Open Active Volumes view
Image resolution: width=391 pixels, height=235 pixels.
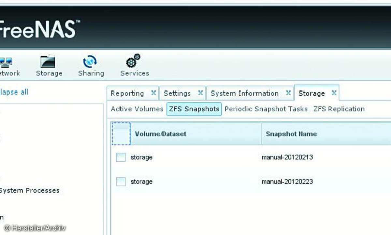click(137, 109)
